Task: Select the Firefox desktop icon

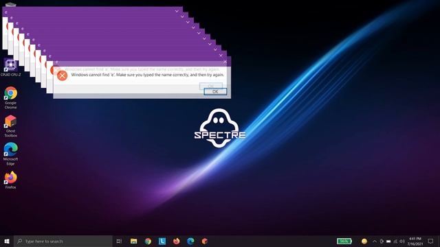Action: coord(10,180)
